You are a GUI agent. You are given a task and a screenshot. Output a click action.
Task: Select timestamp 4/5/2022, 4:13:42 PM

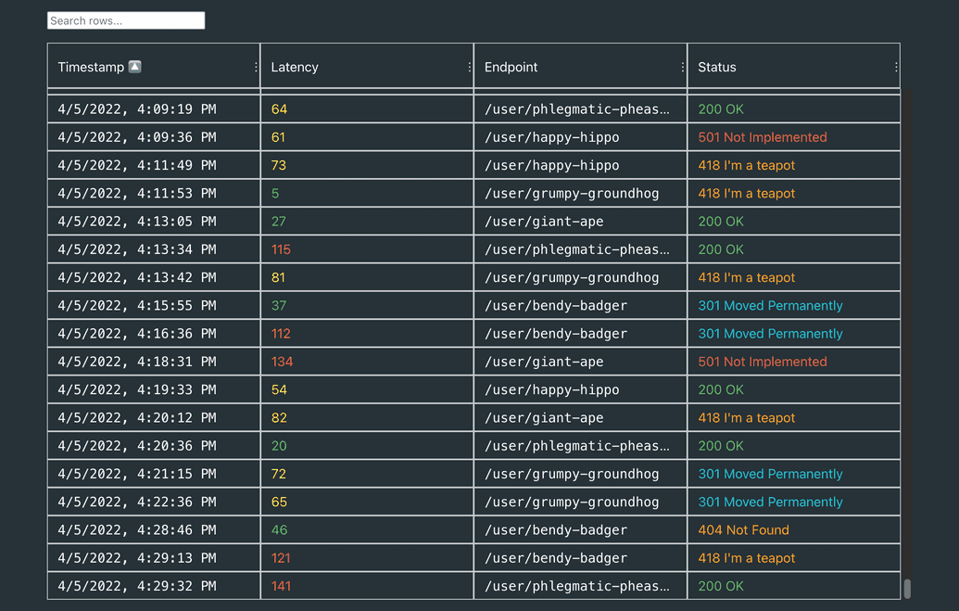[137, 277]
